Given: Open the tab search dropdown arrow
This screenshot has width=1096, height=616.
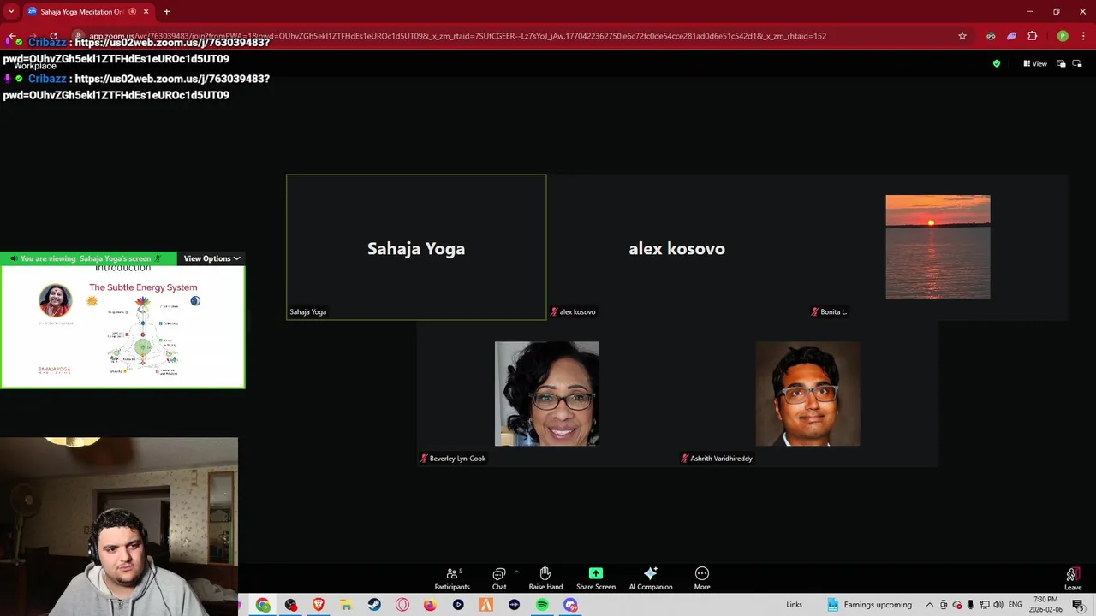Looking at the screenshot, I should (11, 11).
